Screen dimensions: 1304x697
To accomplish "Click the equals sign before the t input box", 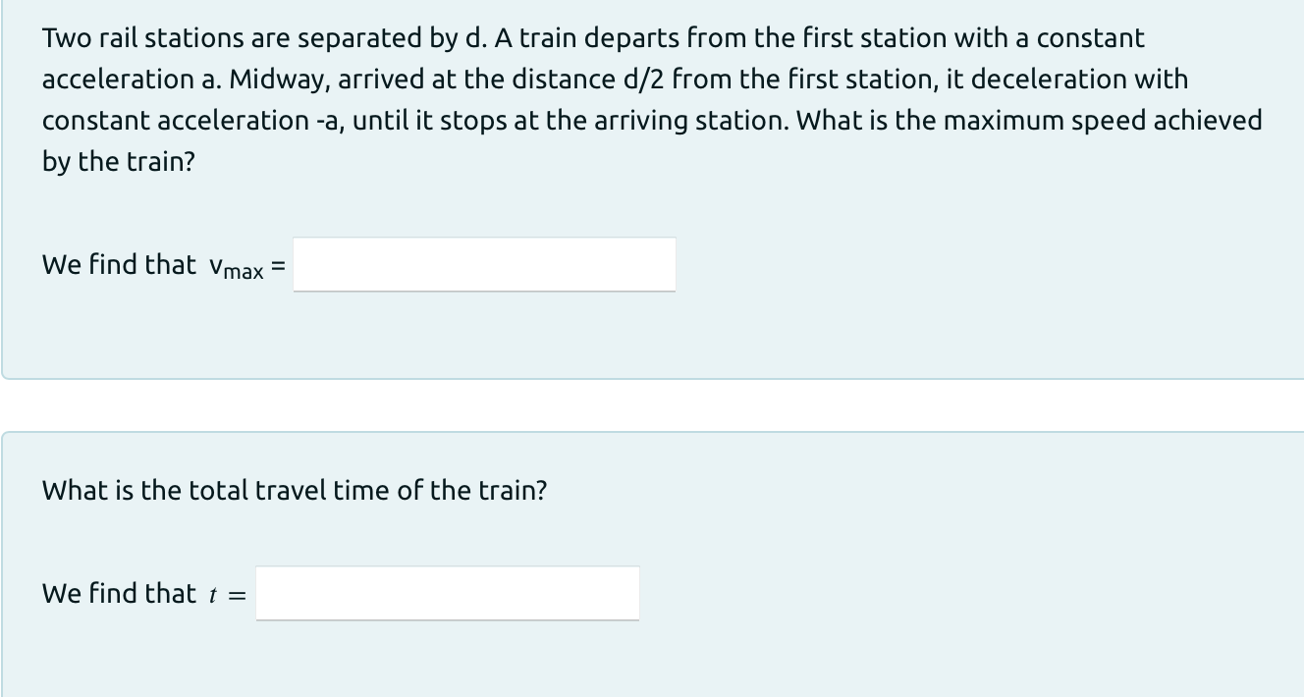I will [236, 593].
